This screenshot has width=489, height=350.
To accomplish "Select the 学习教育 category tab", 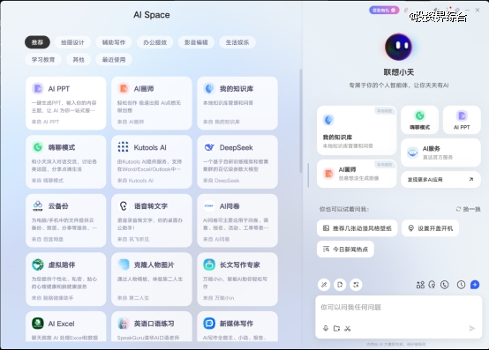I will click(x=43, y=59).
